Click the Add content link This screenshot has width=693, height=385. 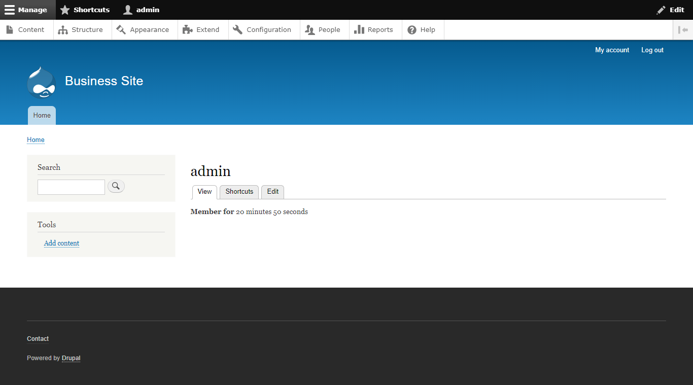[61, 243]
